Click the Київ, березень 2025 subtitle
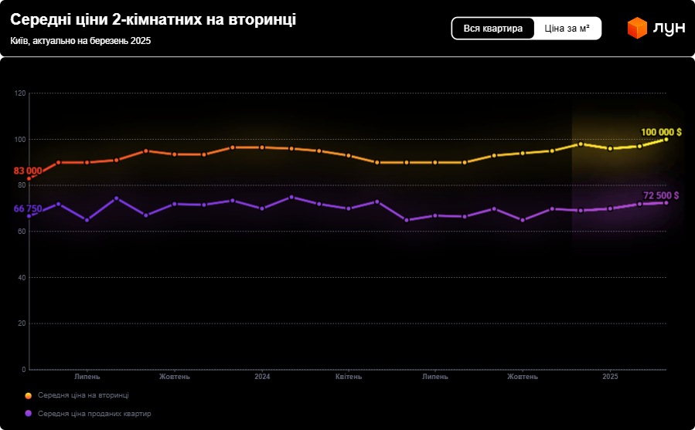Viewport: 695px width, 430px height. tap(80, 41)
